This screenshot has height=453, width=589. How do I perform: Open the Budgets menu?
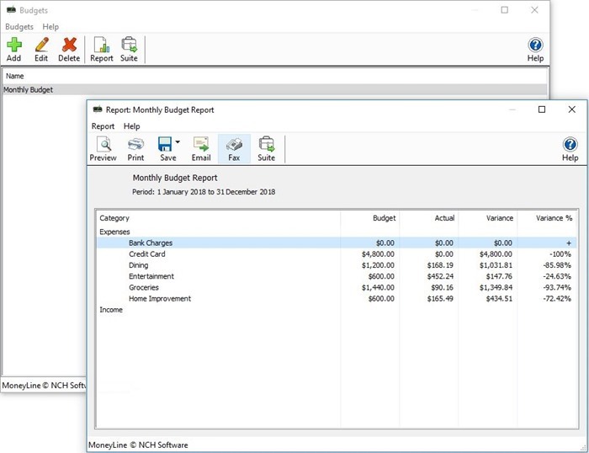click(x=19, y=27)
